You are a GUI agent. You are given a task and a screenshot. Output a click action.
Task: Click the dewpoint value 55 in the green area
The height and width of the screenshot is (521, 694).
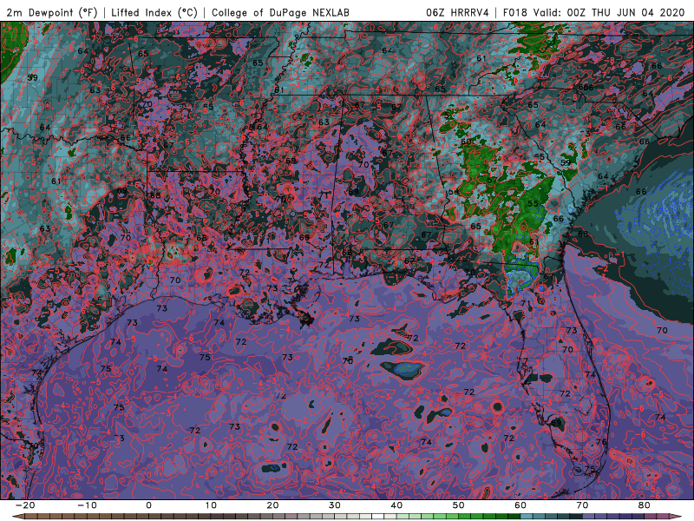(x=533, y=203)
